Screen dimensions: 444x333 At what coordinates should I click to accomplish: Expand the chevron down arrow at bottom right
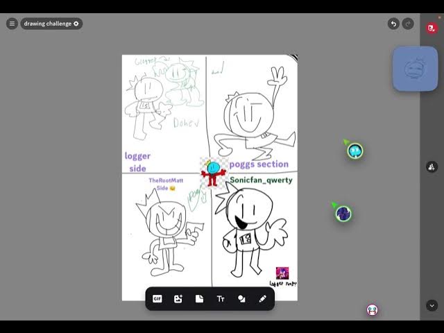tap(432, 305)
